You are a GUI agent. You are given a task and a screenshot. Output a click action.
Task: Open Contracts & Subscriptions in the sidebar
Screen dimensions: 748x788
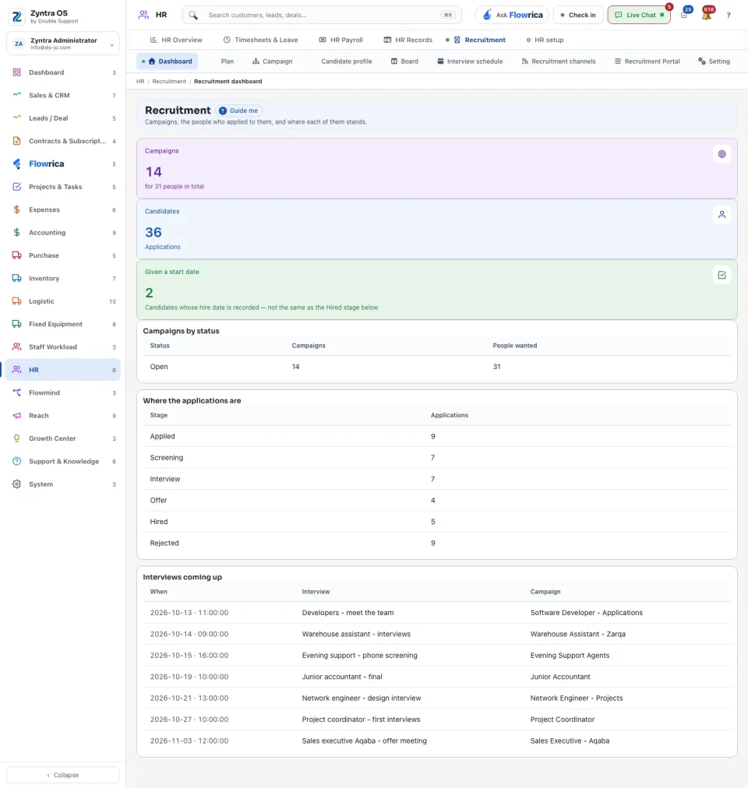point(63,141)
